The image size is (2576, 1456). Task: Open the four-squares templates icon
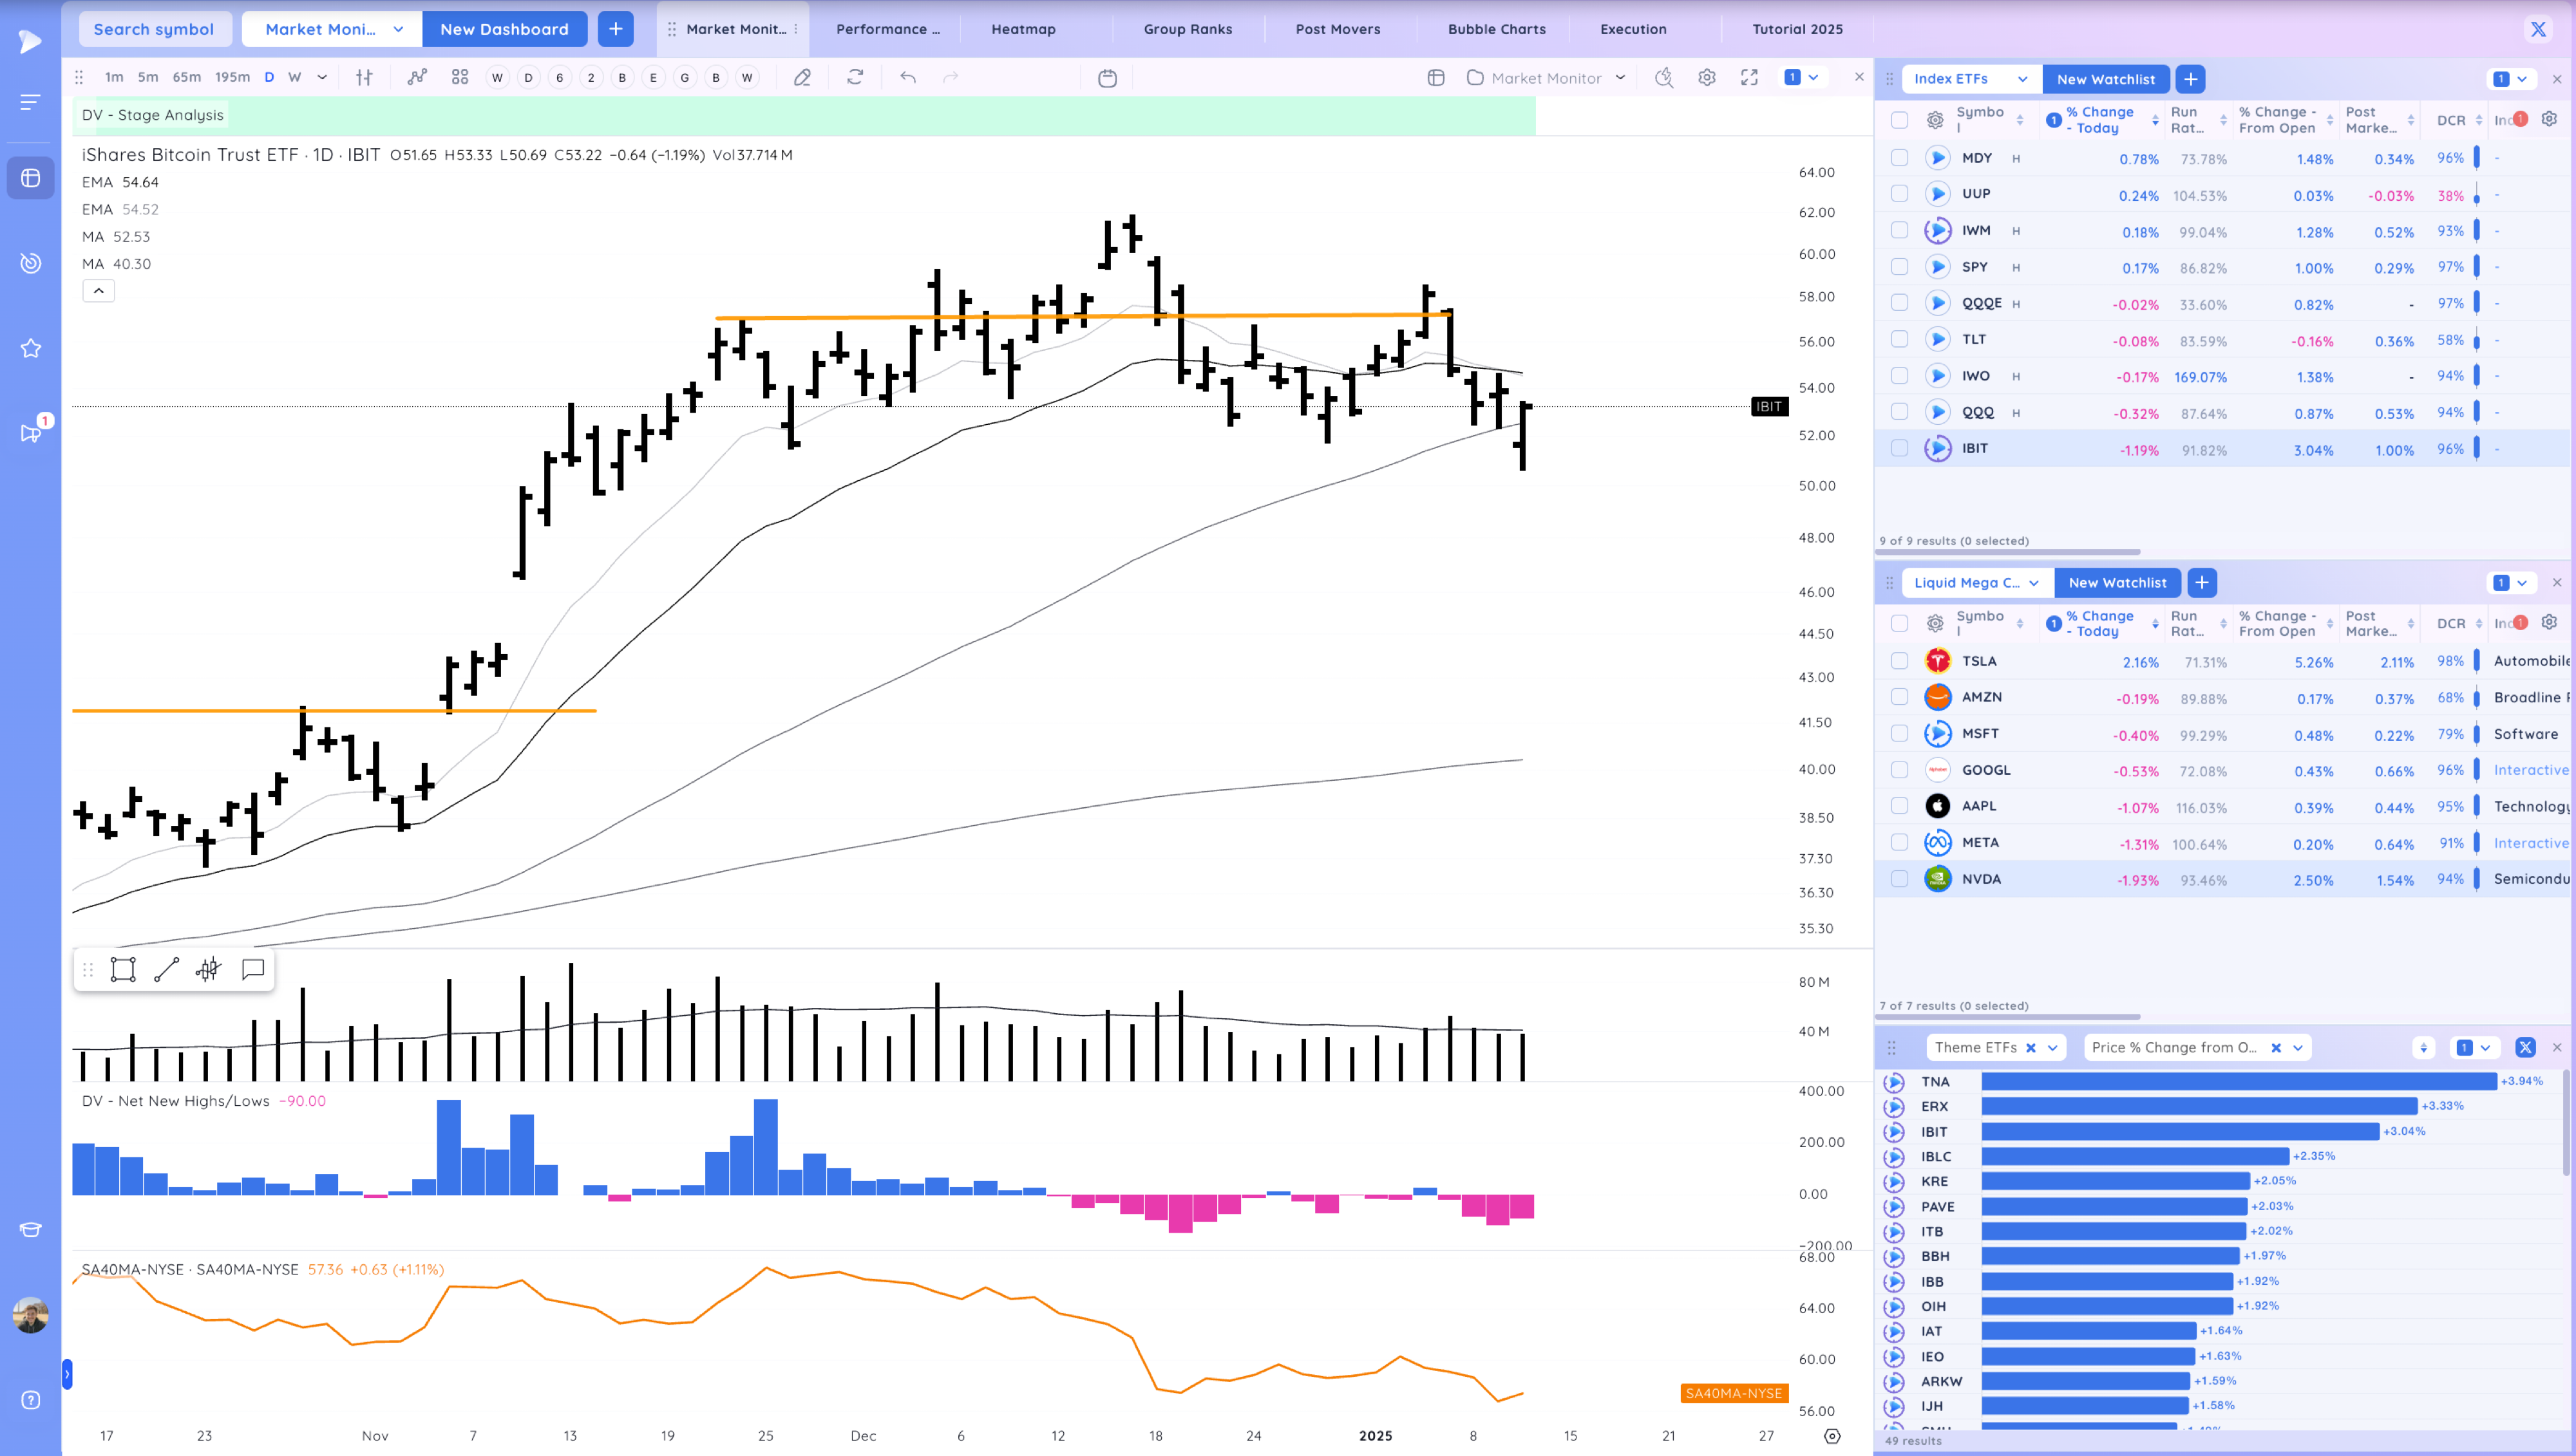tap(460, 77)
